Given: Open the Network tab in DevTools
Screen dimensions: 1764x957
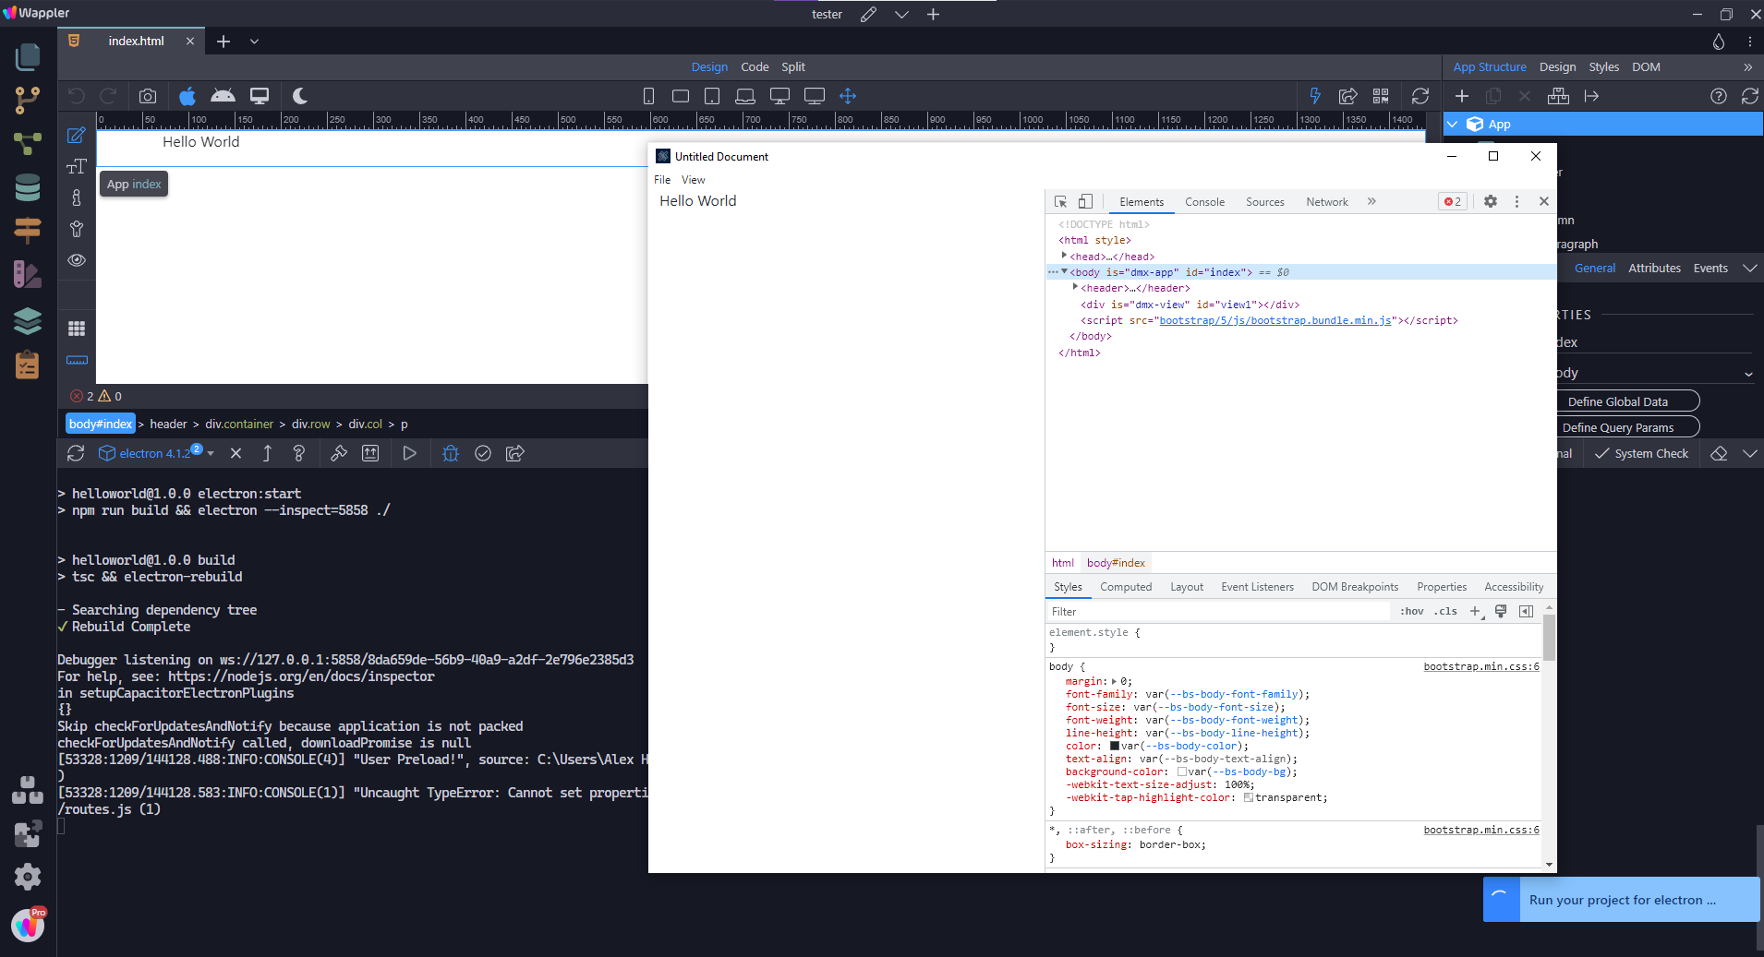Looking at the screenshot, I should point(1327,201).
